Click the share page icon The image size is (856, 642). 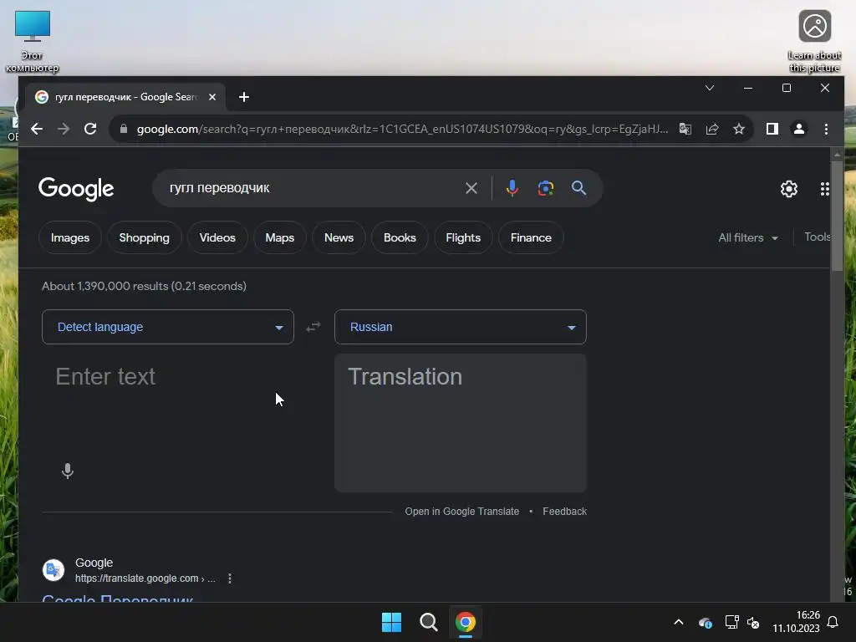tap(712, 129)
